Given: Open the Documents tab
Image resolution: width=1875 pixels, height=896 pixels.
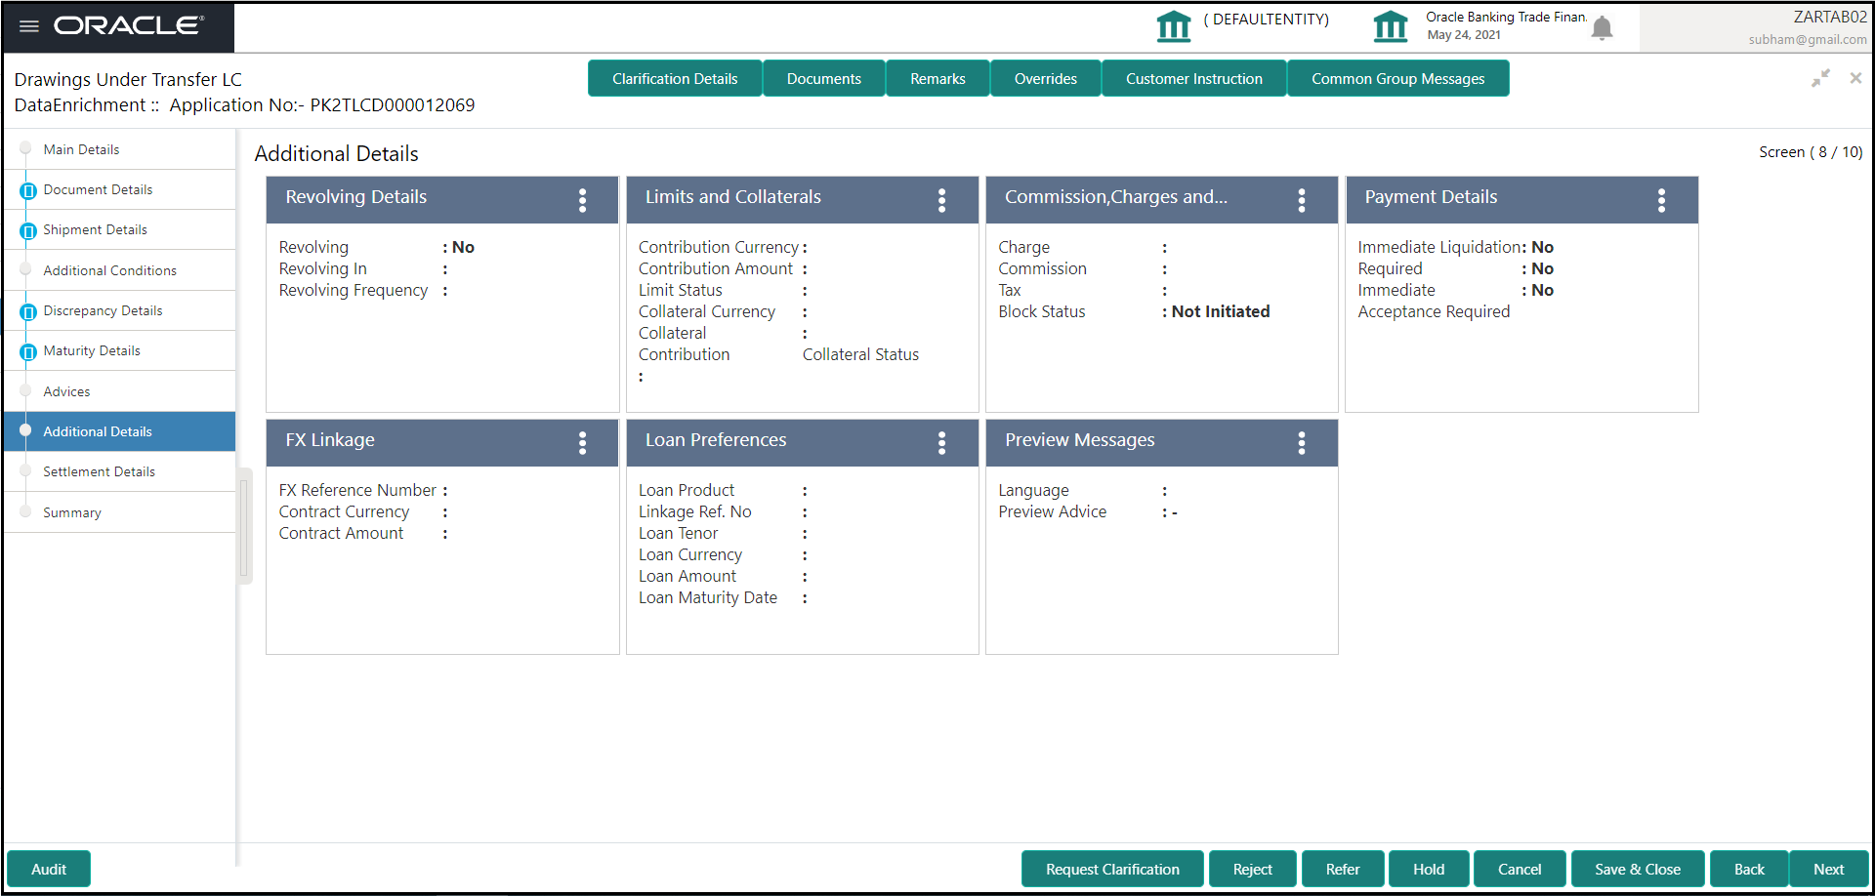Looking at the screenshot, I should [823, 78].
